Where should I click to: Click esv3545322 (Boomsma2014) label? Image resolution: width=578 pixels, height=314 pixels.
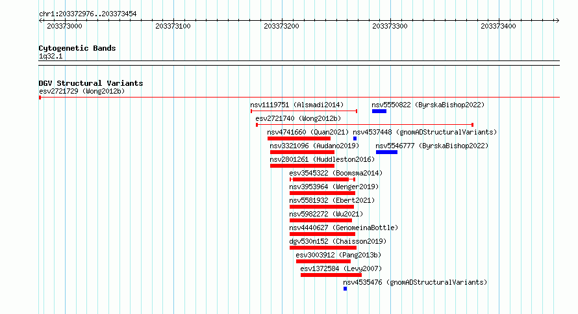(x=336, y=173)
